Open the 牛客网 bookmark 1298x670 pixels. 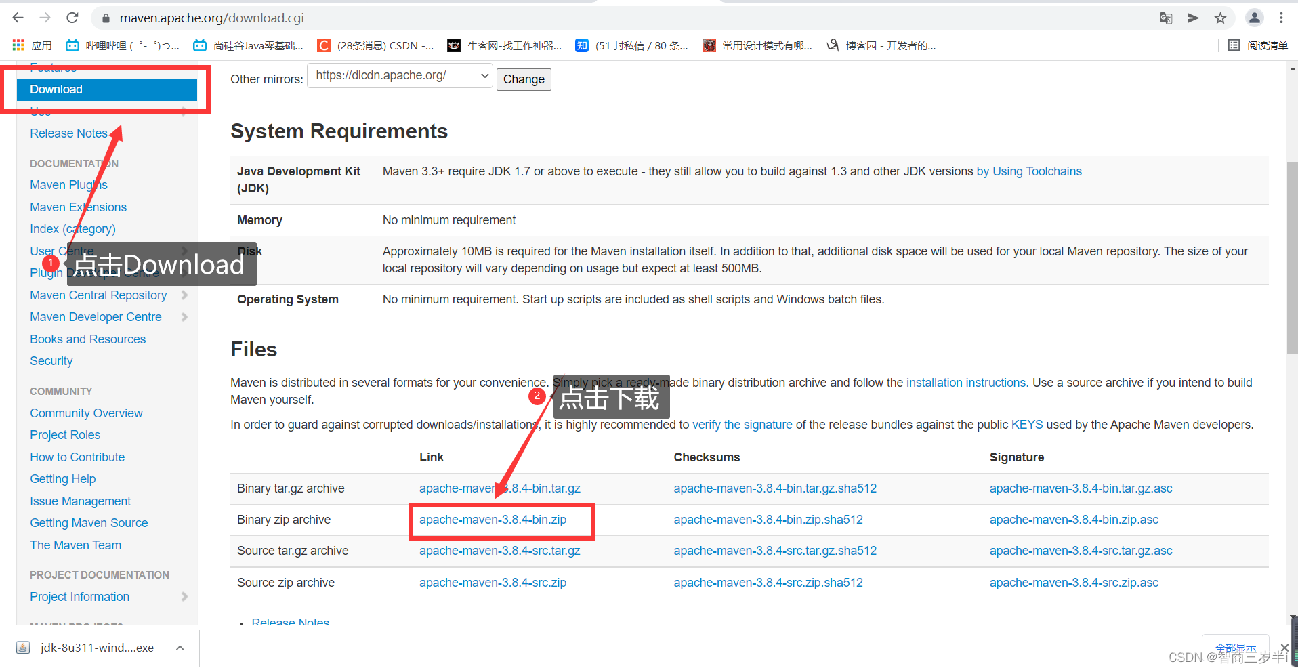pos(505,45)
